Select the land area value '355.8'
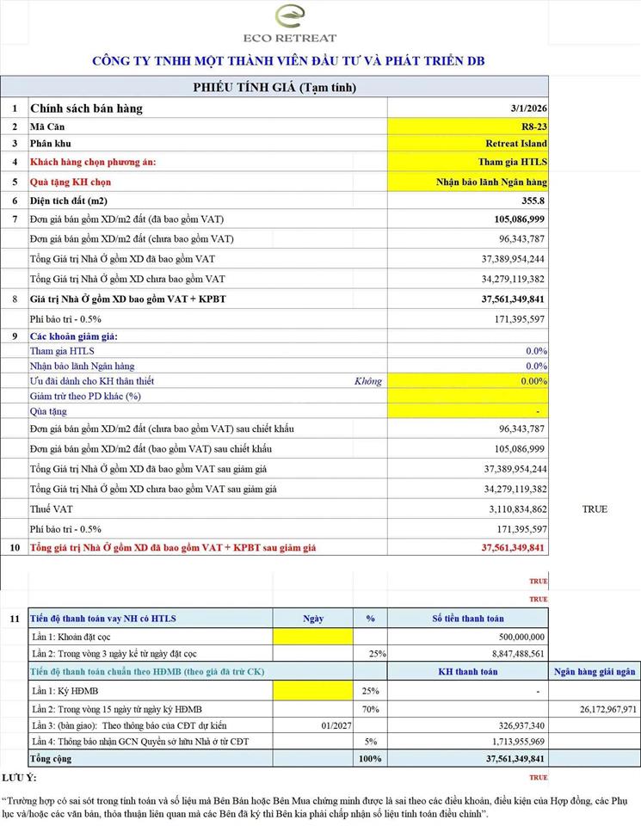 point(533,200)
